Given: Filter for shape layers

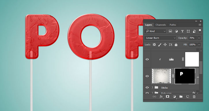Looking at the screenshot, I should [x=188, y=31].
